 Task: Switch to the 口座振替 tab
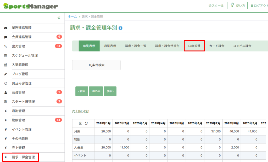pyautogui.click(x=194, y=46)
